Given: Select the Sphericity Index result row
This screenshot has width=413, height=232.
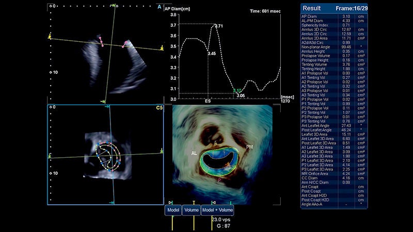Looking at the screenshot, I should (334, 25).
